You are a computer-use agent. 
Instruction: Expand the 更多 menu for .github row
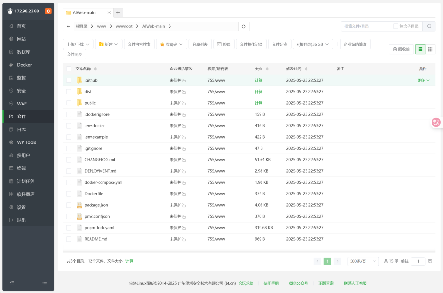pyautogui.click(x=423, y=80)
